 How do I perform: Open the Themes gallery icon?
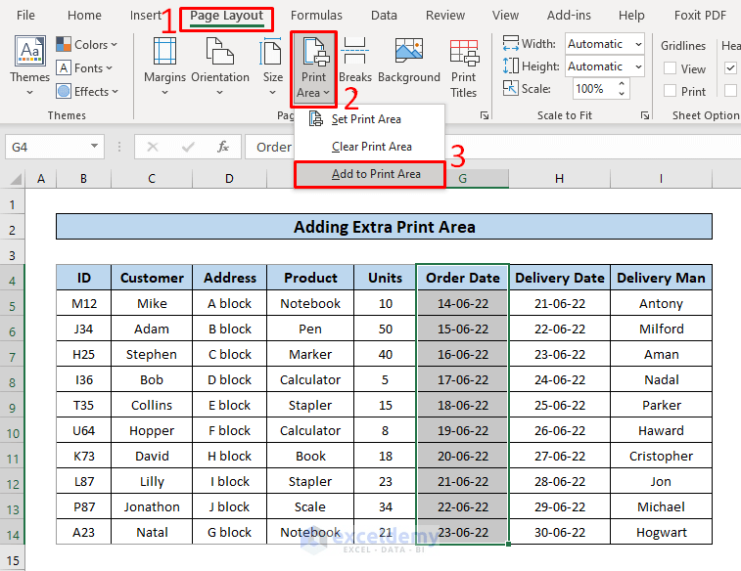click(30, 51)
